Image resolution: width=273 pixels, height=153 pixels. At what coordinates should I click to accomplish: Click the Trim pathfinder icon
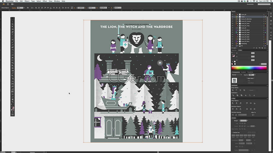[237, 95]
